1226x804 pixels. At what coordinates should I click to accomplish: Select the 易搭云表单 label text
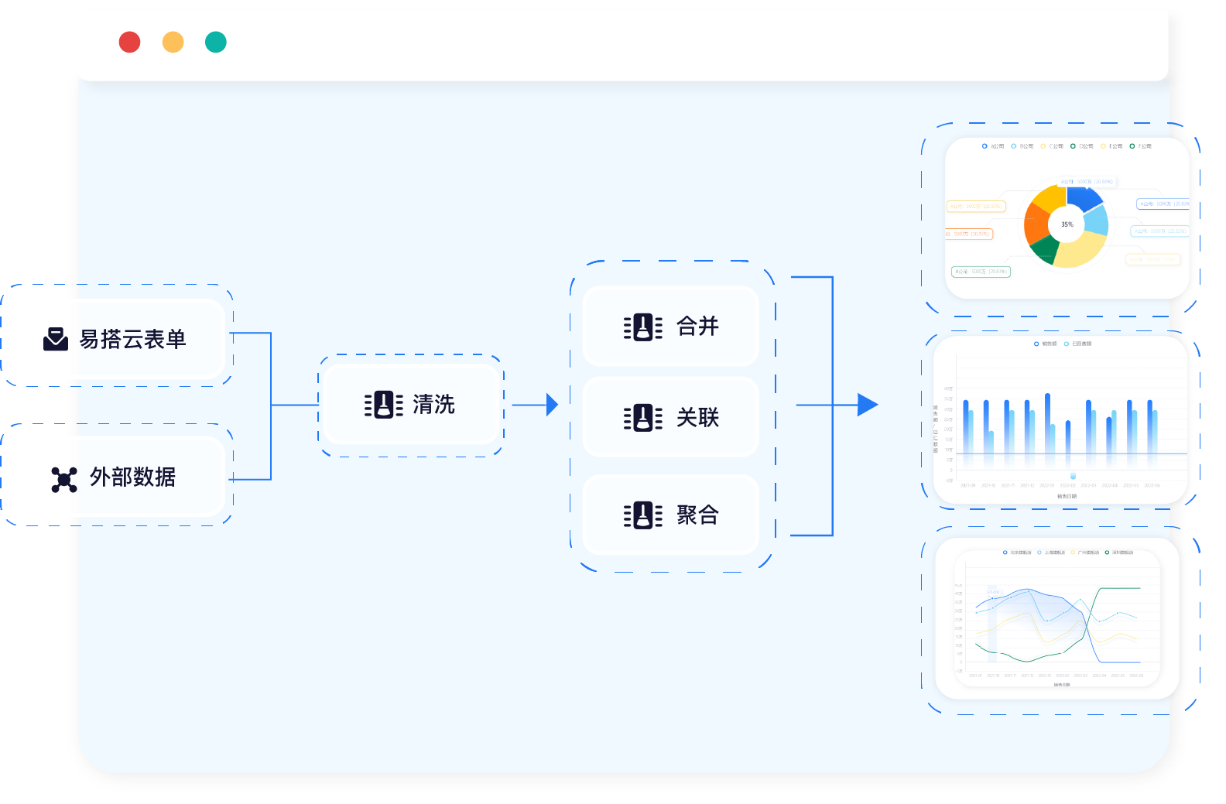click(132, 339)
